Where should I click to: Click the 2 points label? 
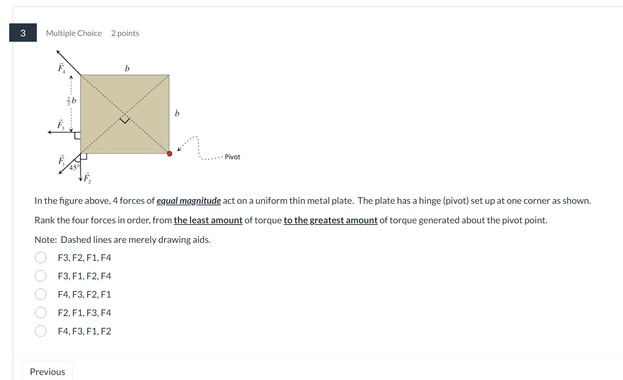[x=125, y=33]
